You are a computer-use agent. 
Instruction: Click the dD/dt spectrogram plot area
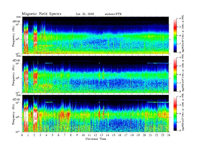[96, 74]
